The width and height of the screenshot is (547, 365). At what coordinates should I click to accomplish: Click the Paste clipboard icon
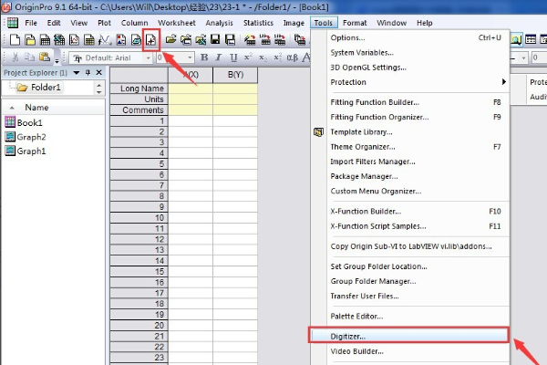click(45, 57)
